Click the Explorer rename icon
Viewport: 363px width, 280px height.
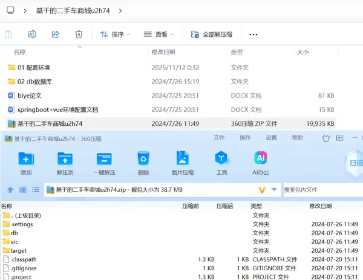(x=32, y=34)
